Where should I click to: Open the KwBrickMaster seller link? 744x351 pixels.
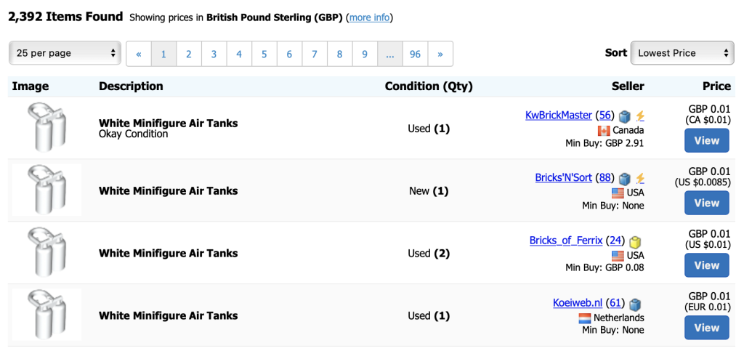tap(559, 116)
